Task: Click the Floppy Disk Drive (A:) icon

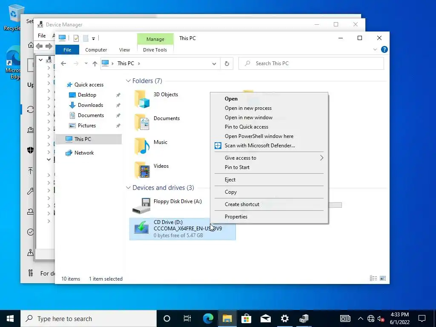Action: [x=141, y=206]
